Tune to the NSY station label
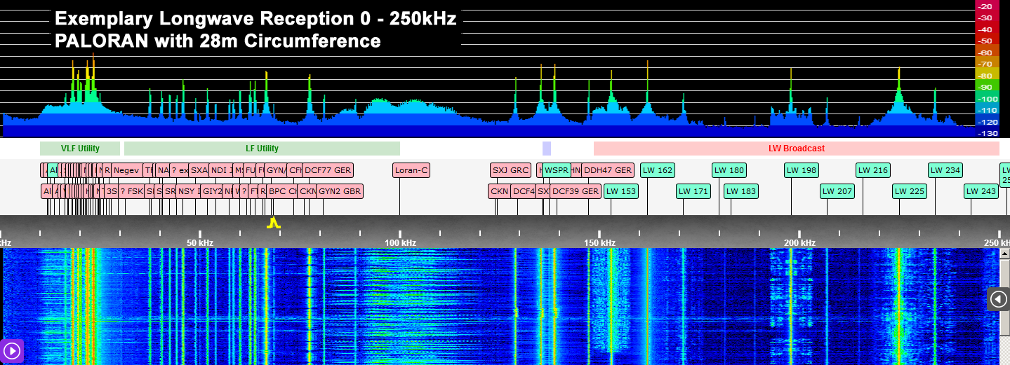Screen dimensions: 1010x365 [x=188, y=191]
